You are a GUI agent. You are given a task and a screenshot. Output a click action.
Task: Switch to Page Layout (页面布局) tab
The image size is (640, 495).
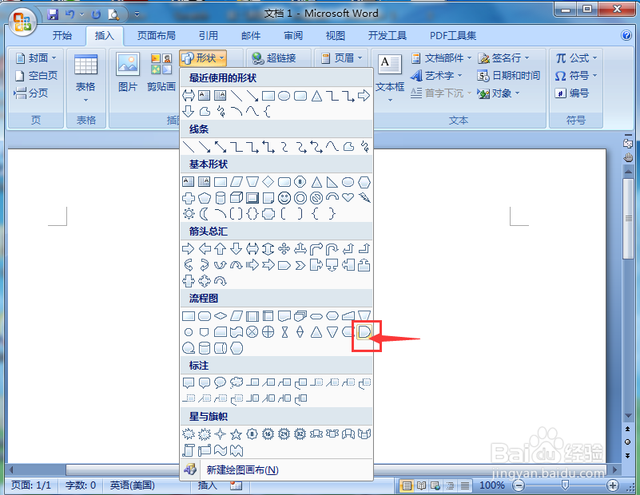point(157,36)
